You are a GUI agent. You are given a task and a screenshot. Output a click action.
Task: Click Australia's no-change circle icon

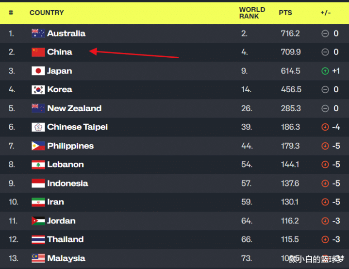pos(325,34)
